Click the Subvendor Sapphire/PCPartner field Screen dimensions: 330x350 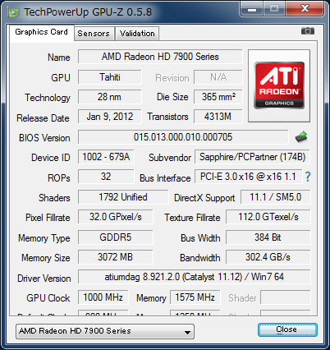pos(252,157)
